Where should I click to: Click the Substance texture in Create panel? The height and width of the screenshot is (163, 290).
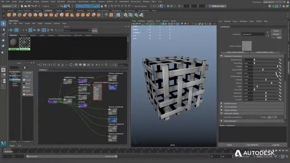[27, 95]
